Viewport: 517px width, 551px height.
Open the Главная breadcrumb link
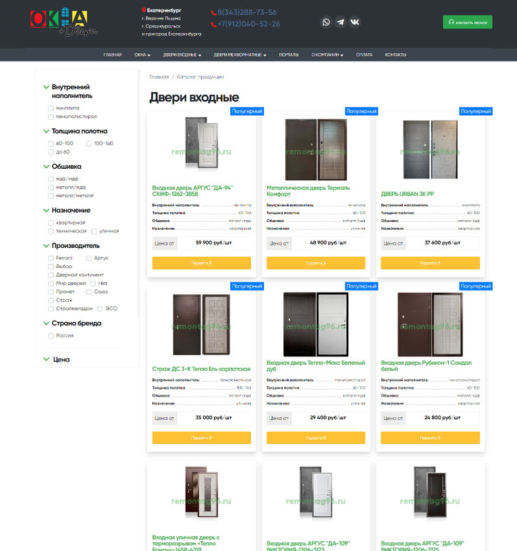click(x=159, y=76)
